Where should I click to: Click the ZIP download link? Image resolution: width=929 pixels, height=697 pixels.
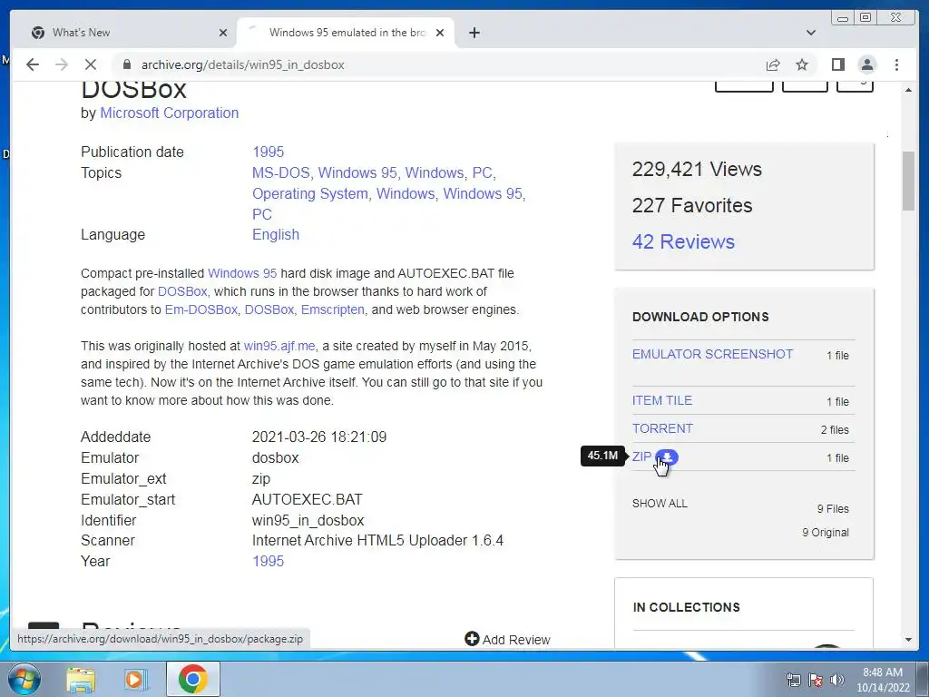641,456
